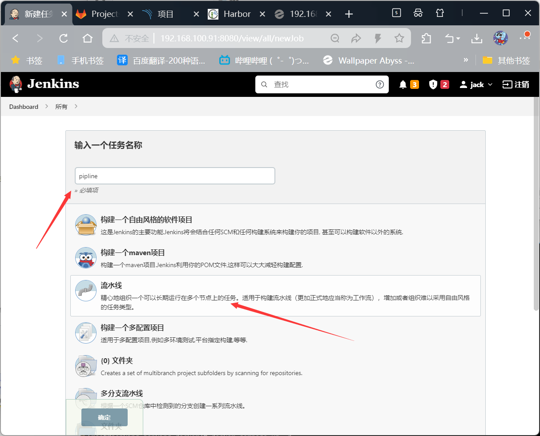Screen dimensions: 540x436
Task: Click the share arrow icon in address bar
Action: coord(356,38)
